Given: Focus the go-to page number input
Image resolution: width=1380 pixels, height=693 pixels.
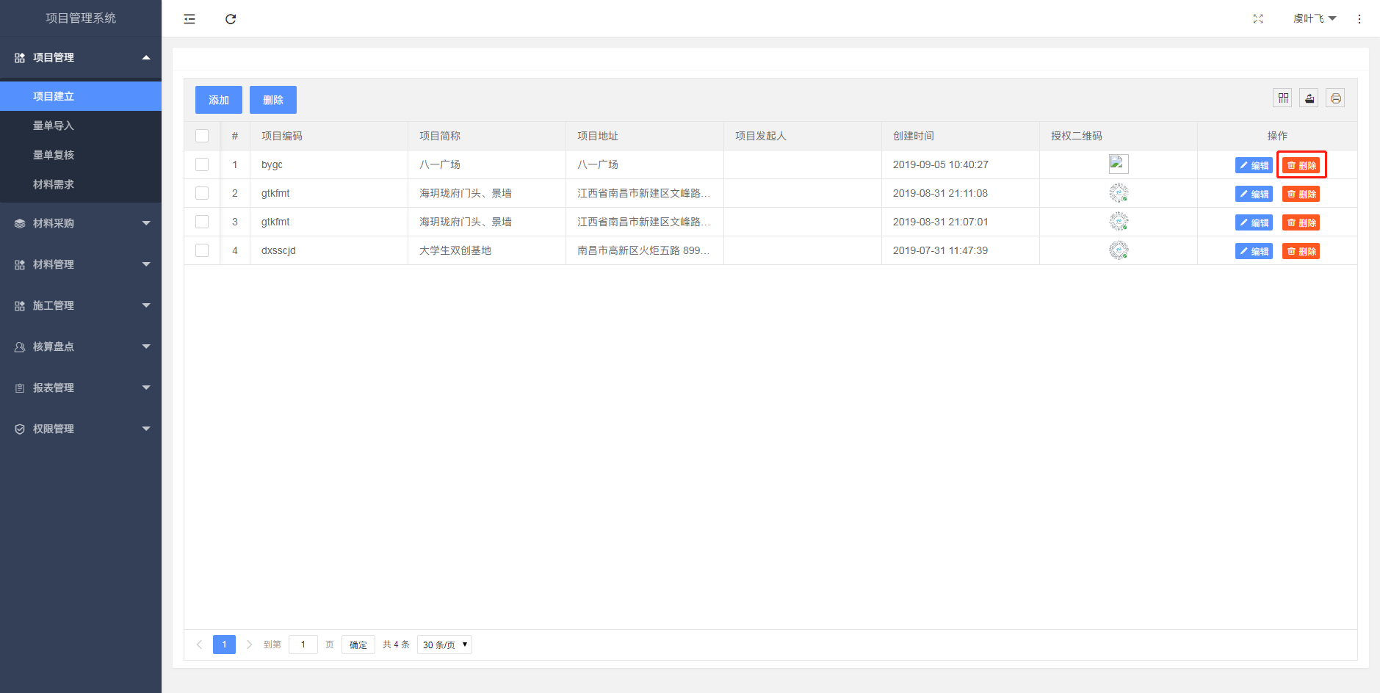Looking at the screenshot, I should [303, 645].
